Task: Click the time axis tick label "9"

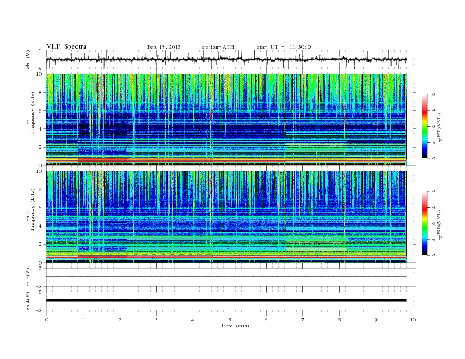Action: [376, 320]
